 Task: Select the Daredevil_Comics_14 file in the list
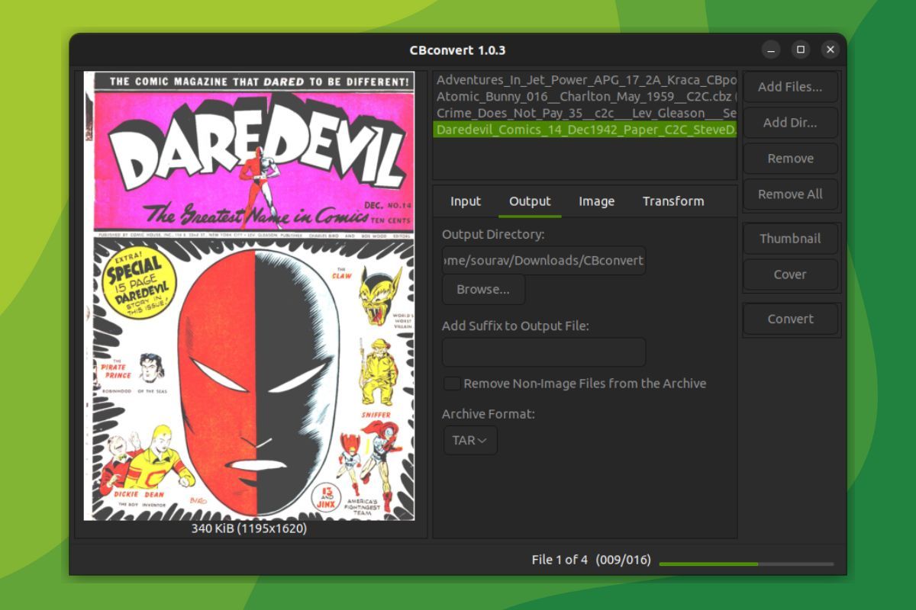(584, 129)
